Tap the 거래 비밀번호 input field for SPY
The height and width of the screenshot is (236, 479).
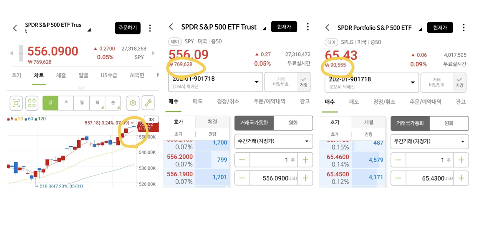click(281, 82)
